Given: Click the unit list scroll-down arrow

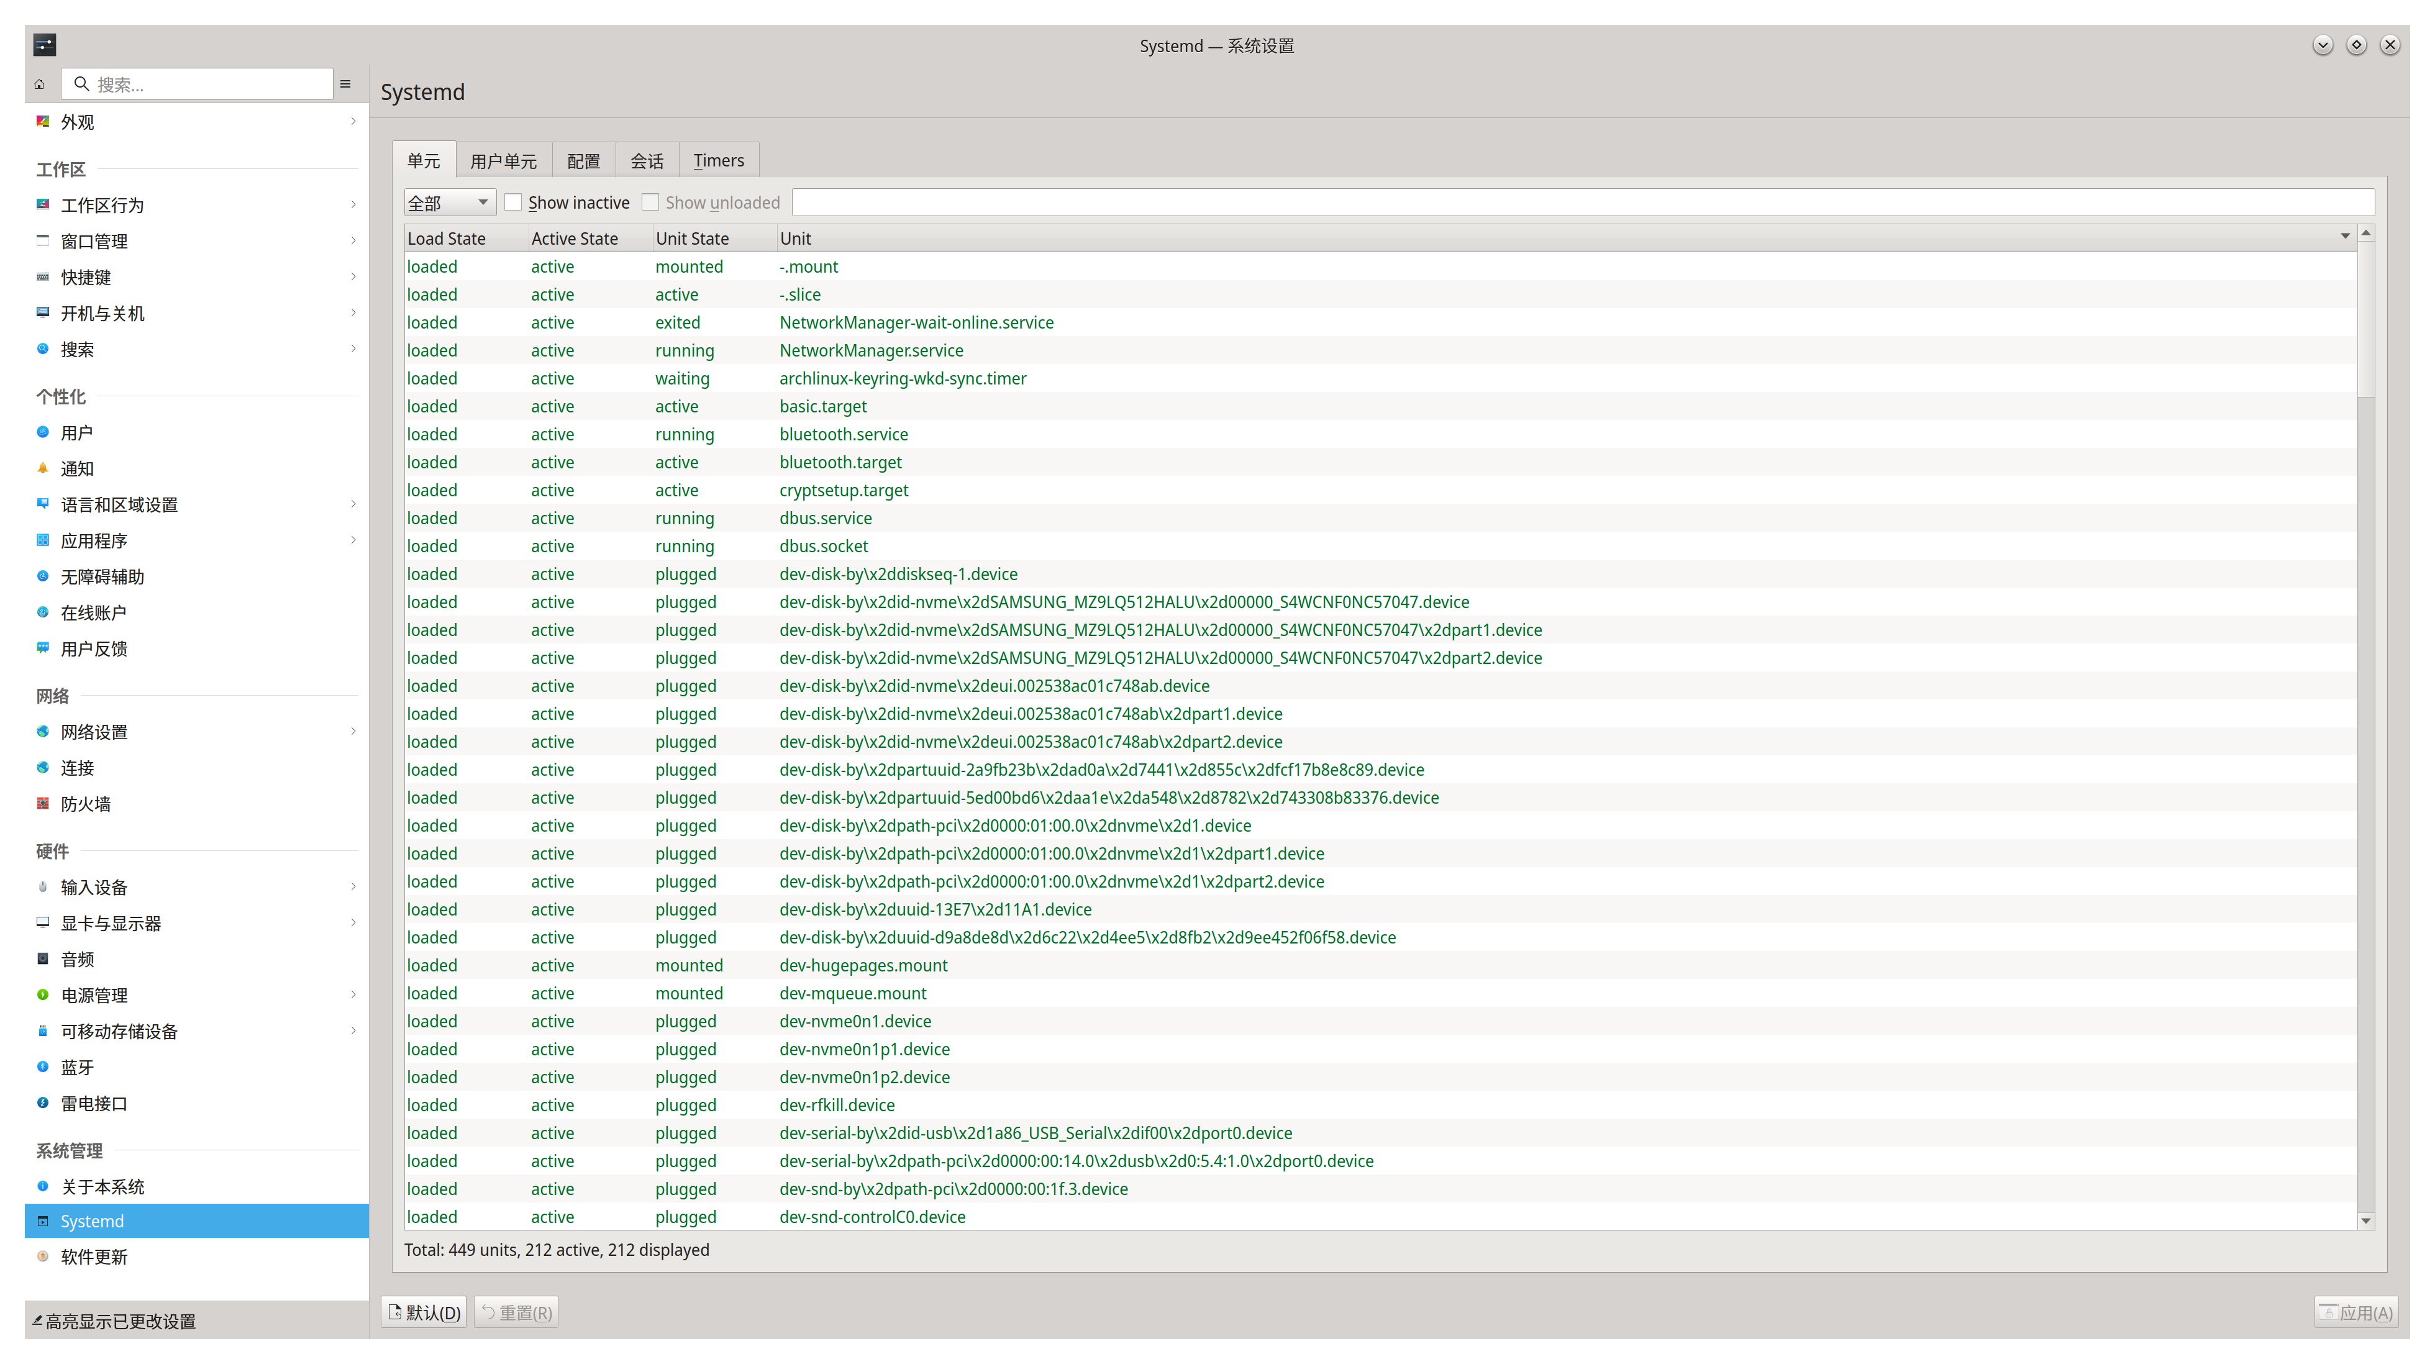Looking at the screenshot, I should 2366,1221.
